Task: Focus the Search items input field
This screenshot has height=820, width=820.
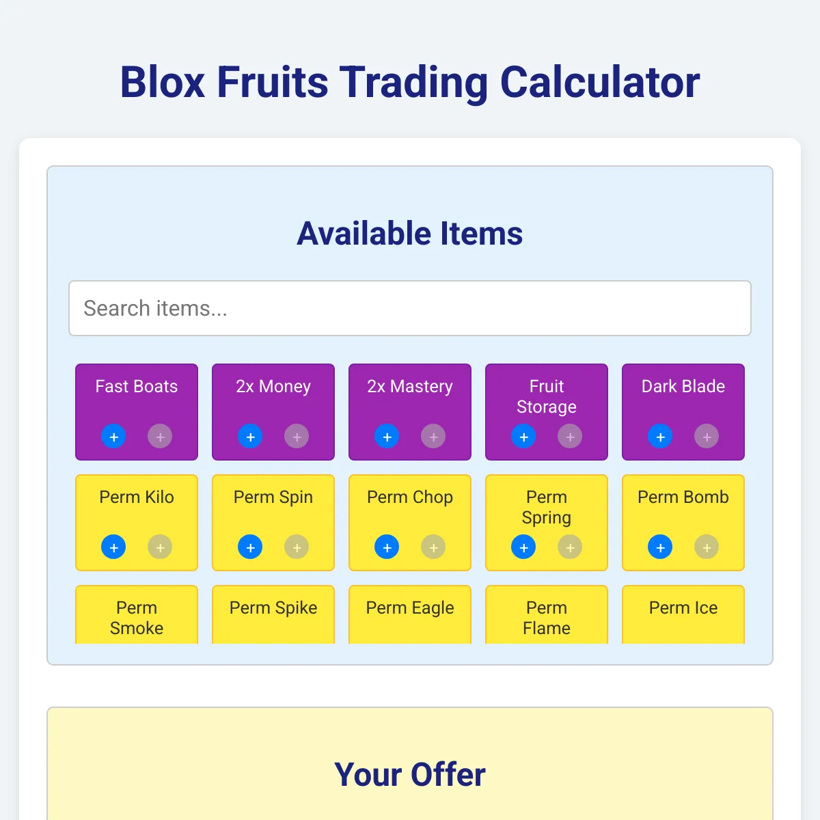Action: click(x=410, y=308)
